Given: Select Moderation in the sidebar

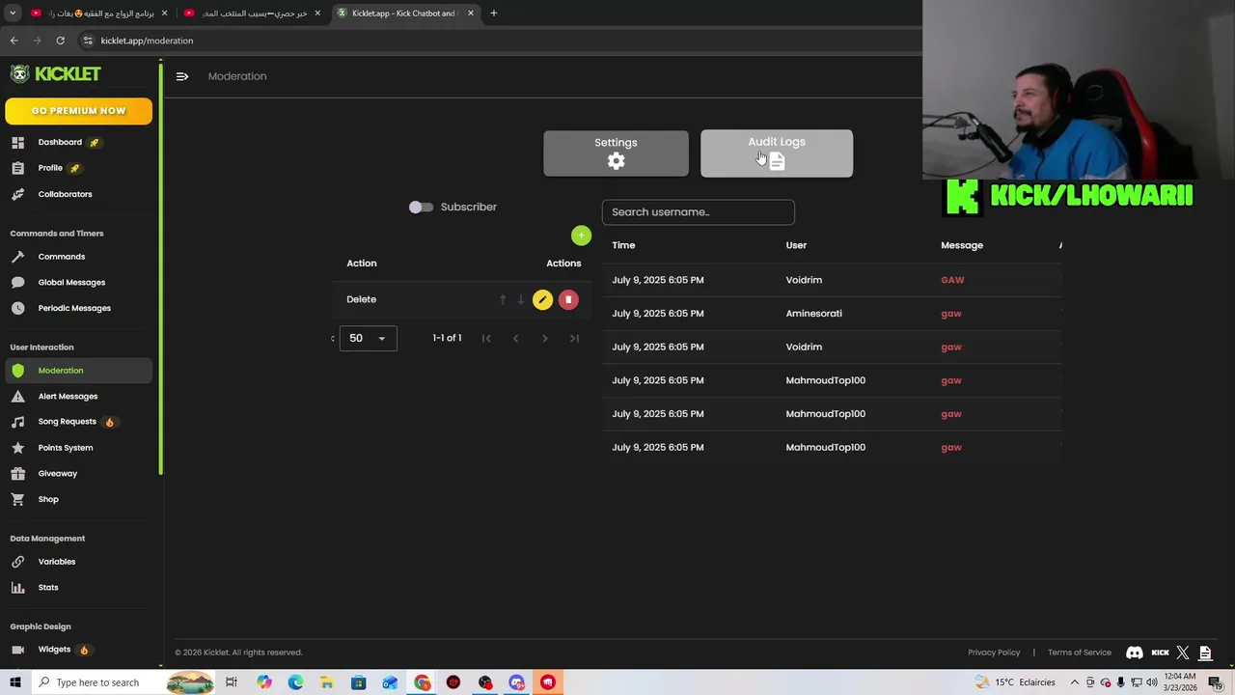Looking at the screenshot, I should (x=78, y=371).
